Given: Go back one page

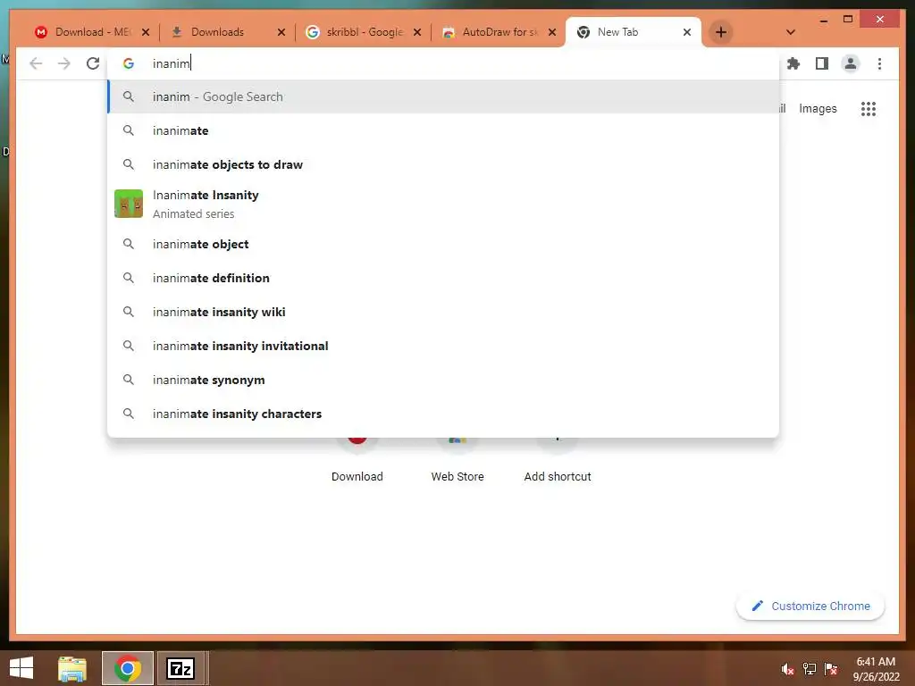Looking at the screenshot, I should coord(36,63).
